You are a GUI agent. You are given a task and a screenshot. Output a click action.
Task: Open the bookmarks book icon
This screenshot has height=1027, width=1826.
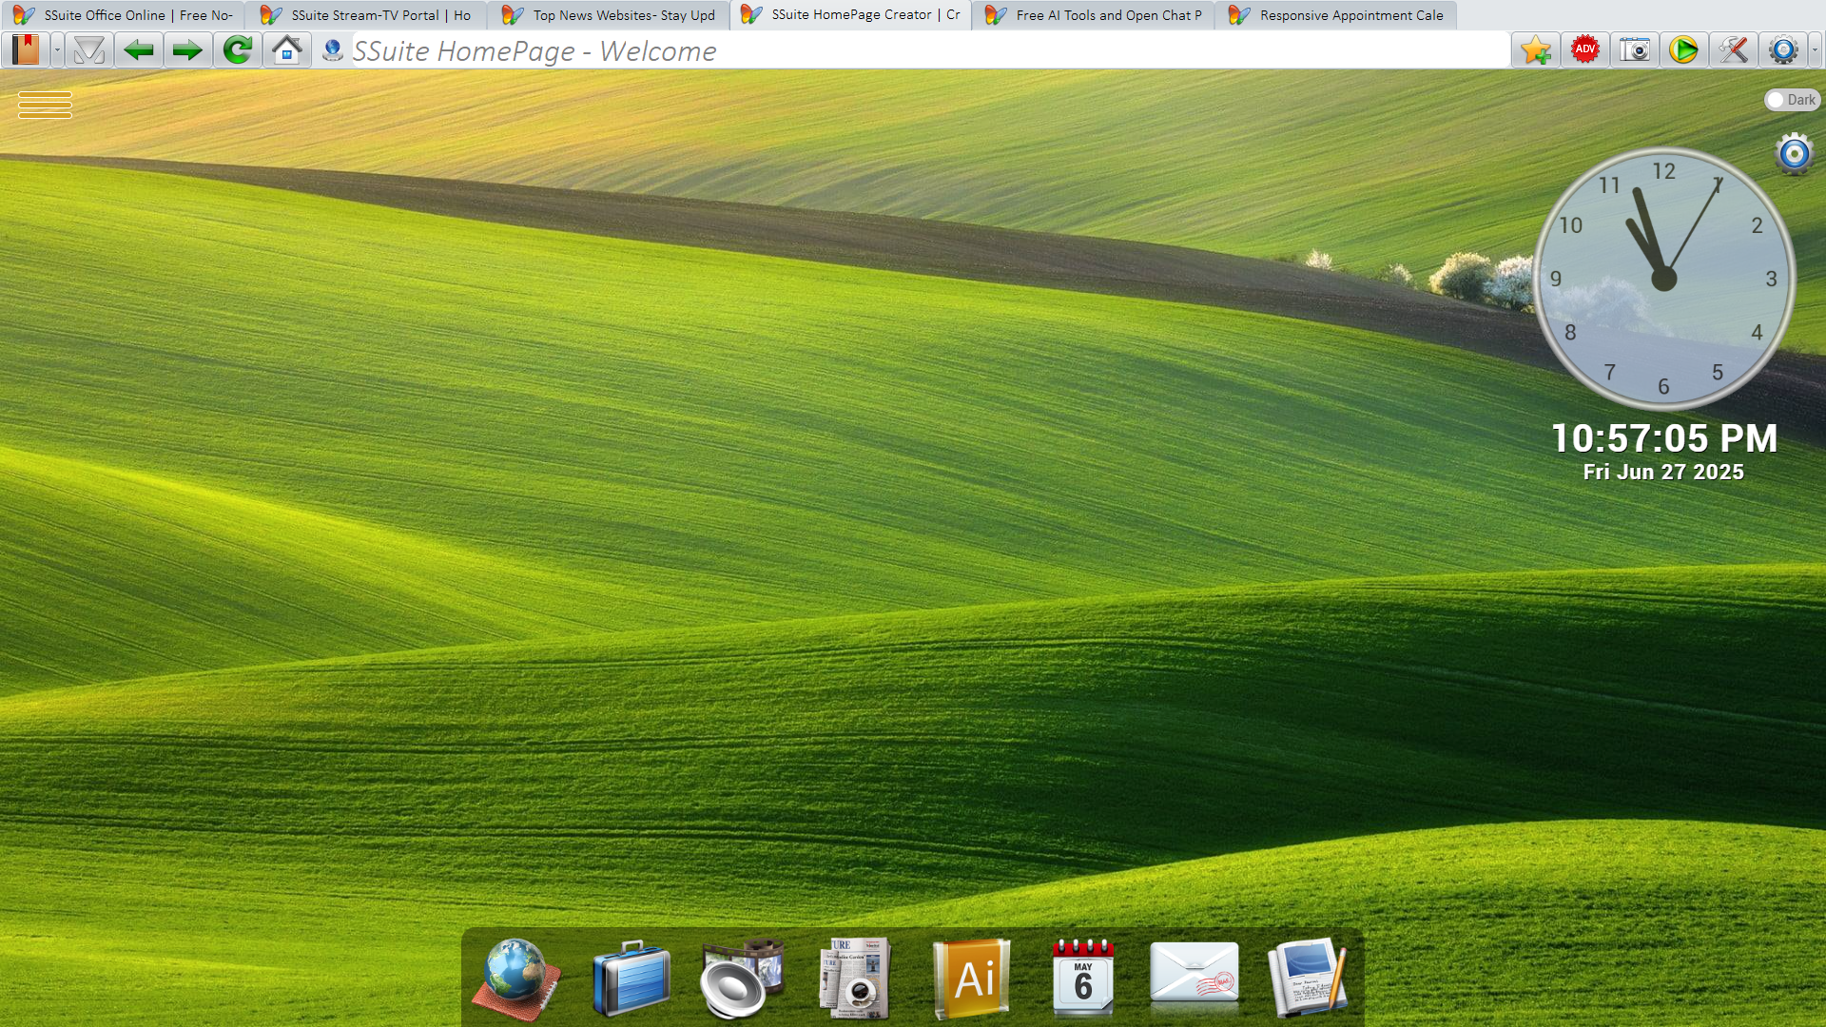point(26,49)
